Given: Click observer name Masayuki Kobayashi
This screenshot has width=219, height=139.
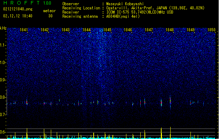Looking at the screenshot, I should pyautogui.click(x=125, y=4).
